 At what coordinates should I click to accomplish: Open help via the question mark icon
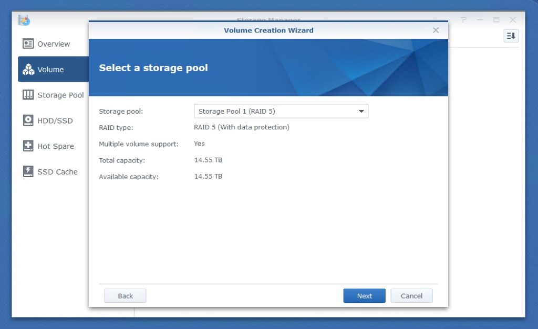(464, 20)
